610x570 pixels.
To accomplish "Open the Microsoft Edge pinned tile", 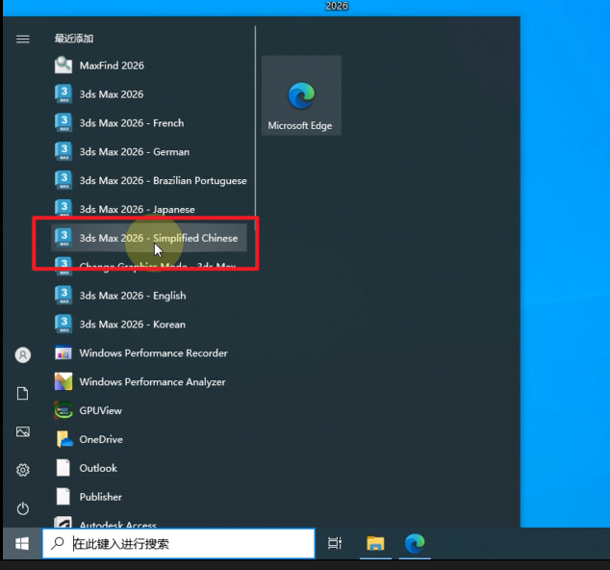I will (x=301, y=95).
